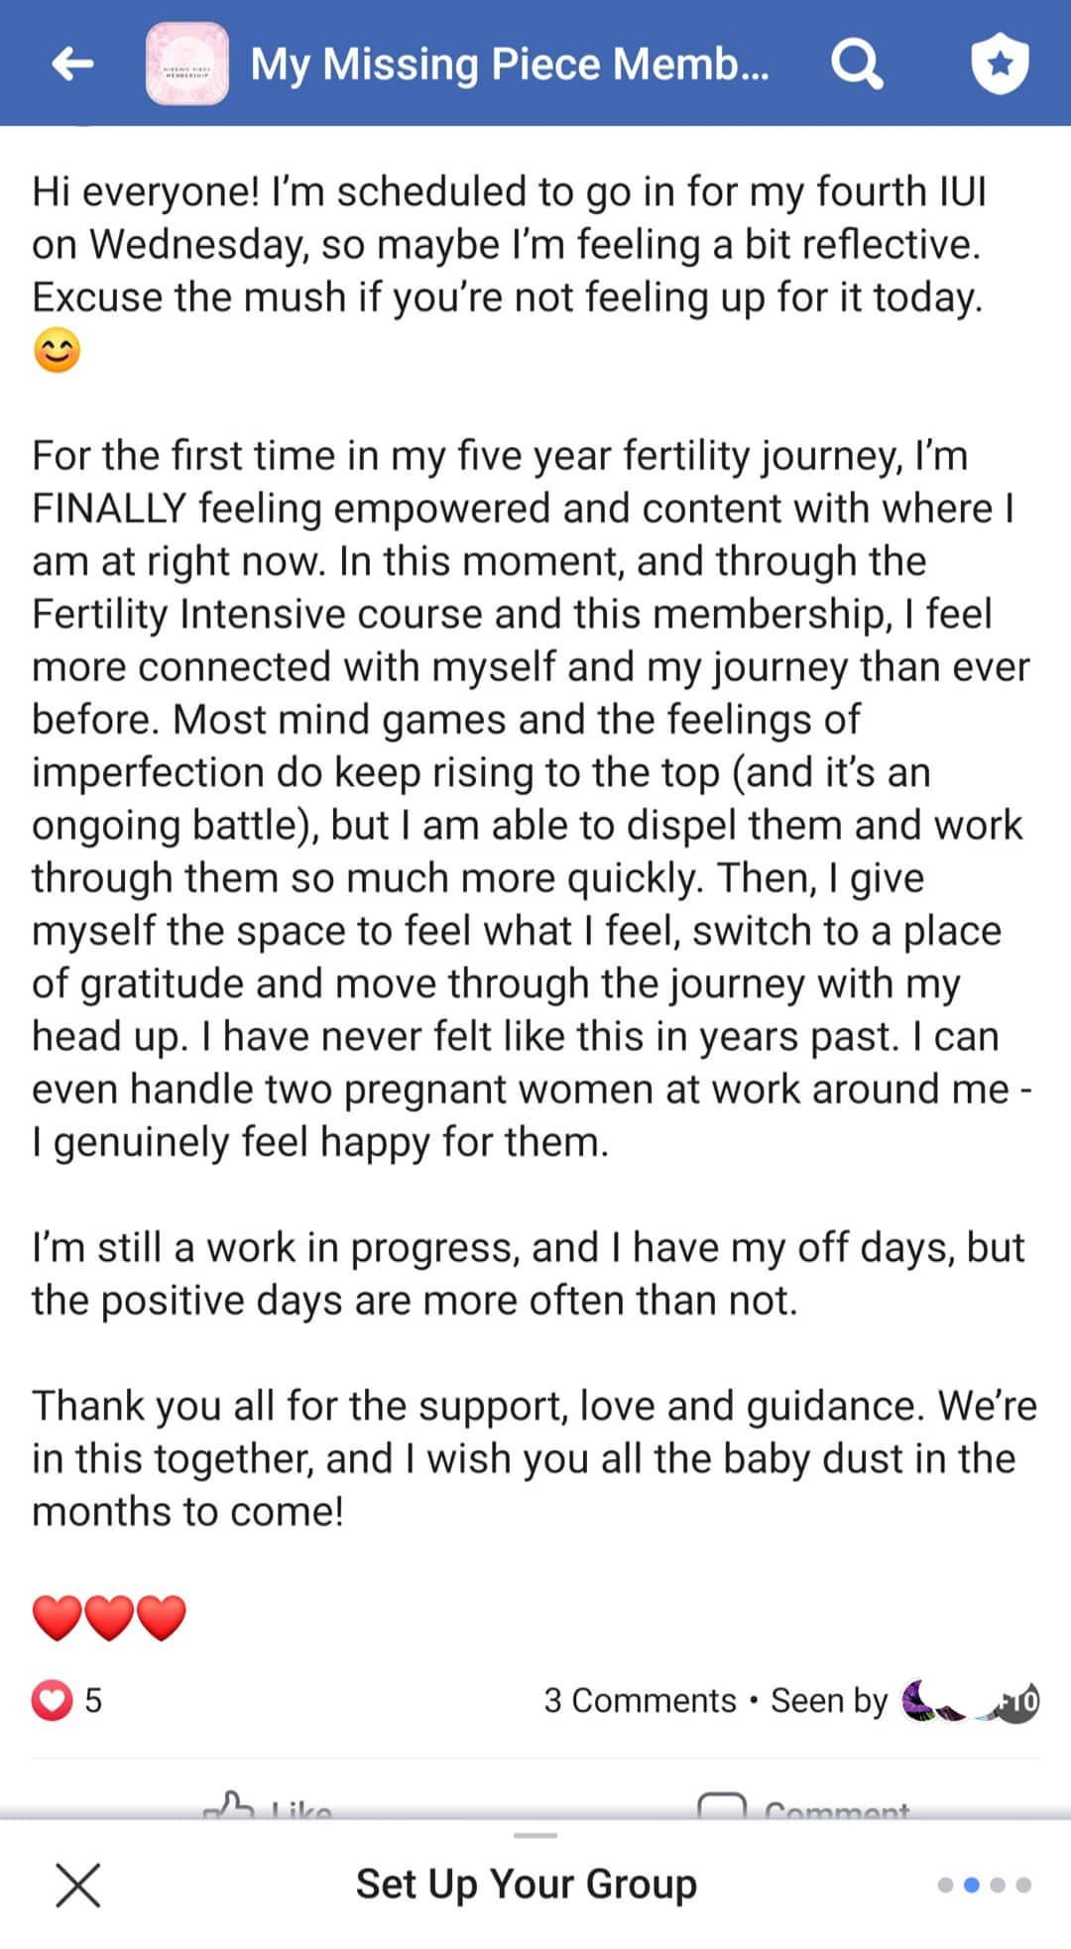Image resolution: width=1071 pixels, height=1949 pixels.
Task: Select the highlighted blue page dot
Action: pos(972,1885)
